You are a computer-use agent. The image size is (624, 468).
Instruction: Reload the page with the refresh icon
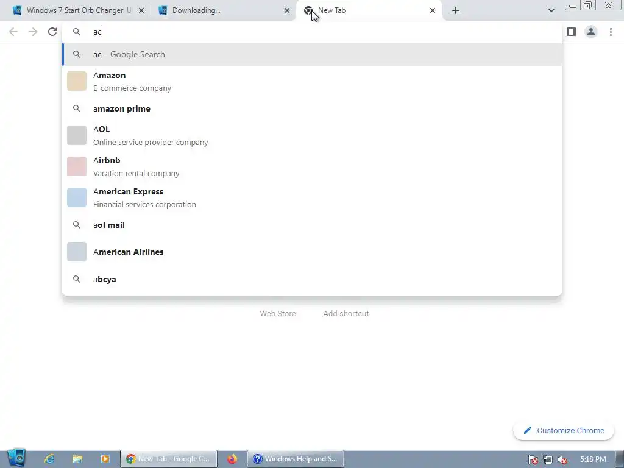52,32
